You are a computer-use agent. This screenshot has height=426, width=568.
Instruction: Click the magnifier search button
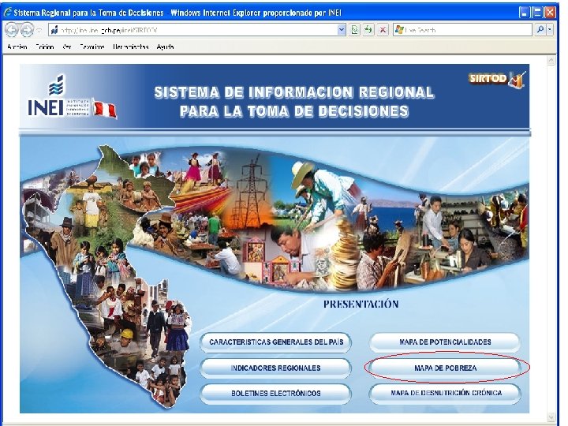coord(540,30)
